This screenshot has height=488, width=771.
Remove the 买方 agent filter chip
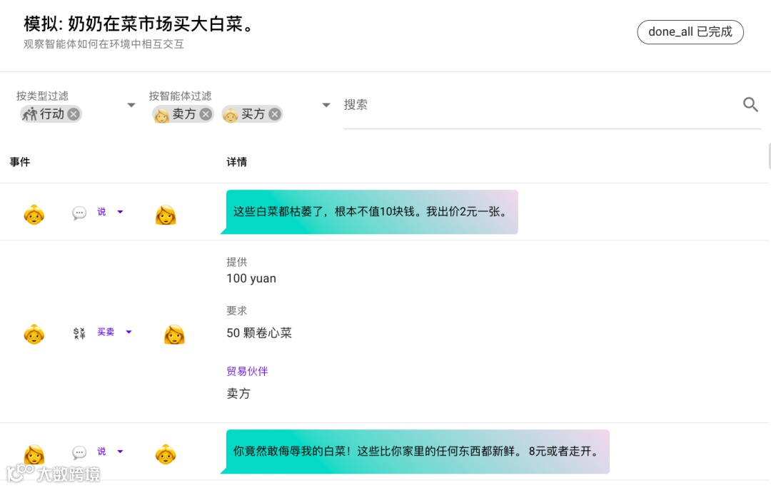pos(274,114)
